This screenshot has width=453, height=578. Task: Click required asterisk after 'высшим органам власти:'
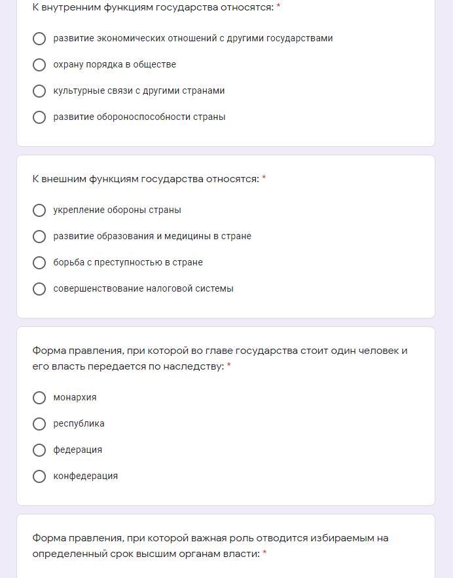(264, 554)
